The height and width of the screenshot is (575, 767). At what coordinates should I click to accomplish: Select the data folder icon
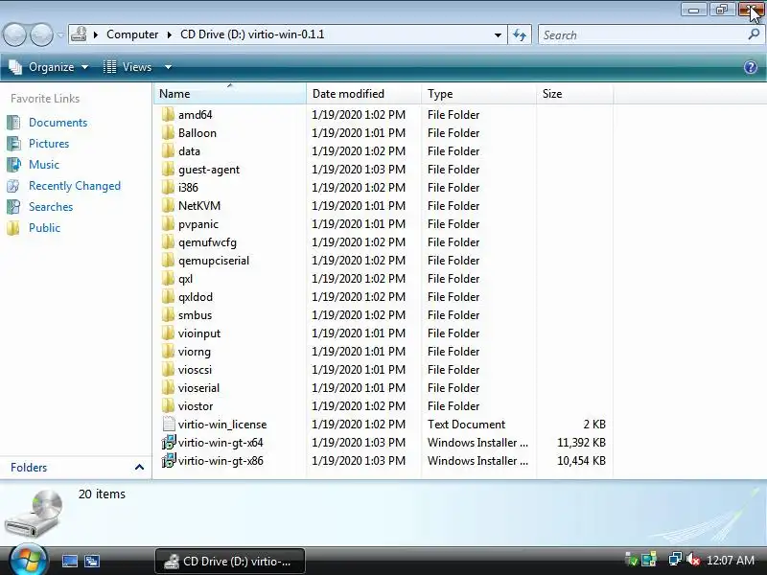(168, 151)
